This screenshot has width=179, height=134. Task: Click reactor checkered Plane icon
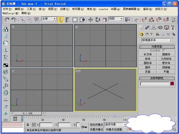[x=6, y=65]
